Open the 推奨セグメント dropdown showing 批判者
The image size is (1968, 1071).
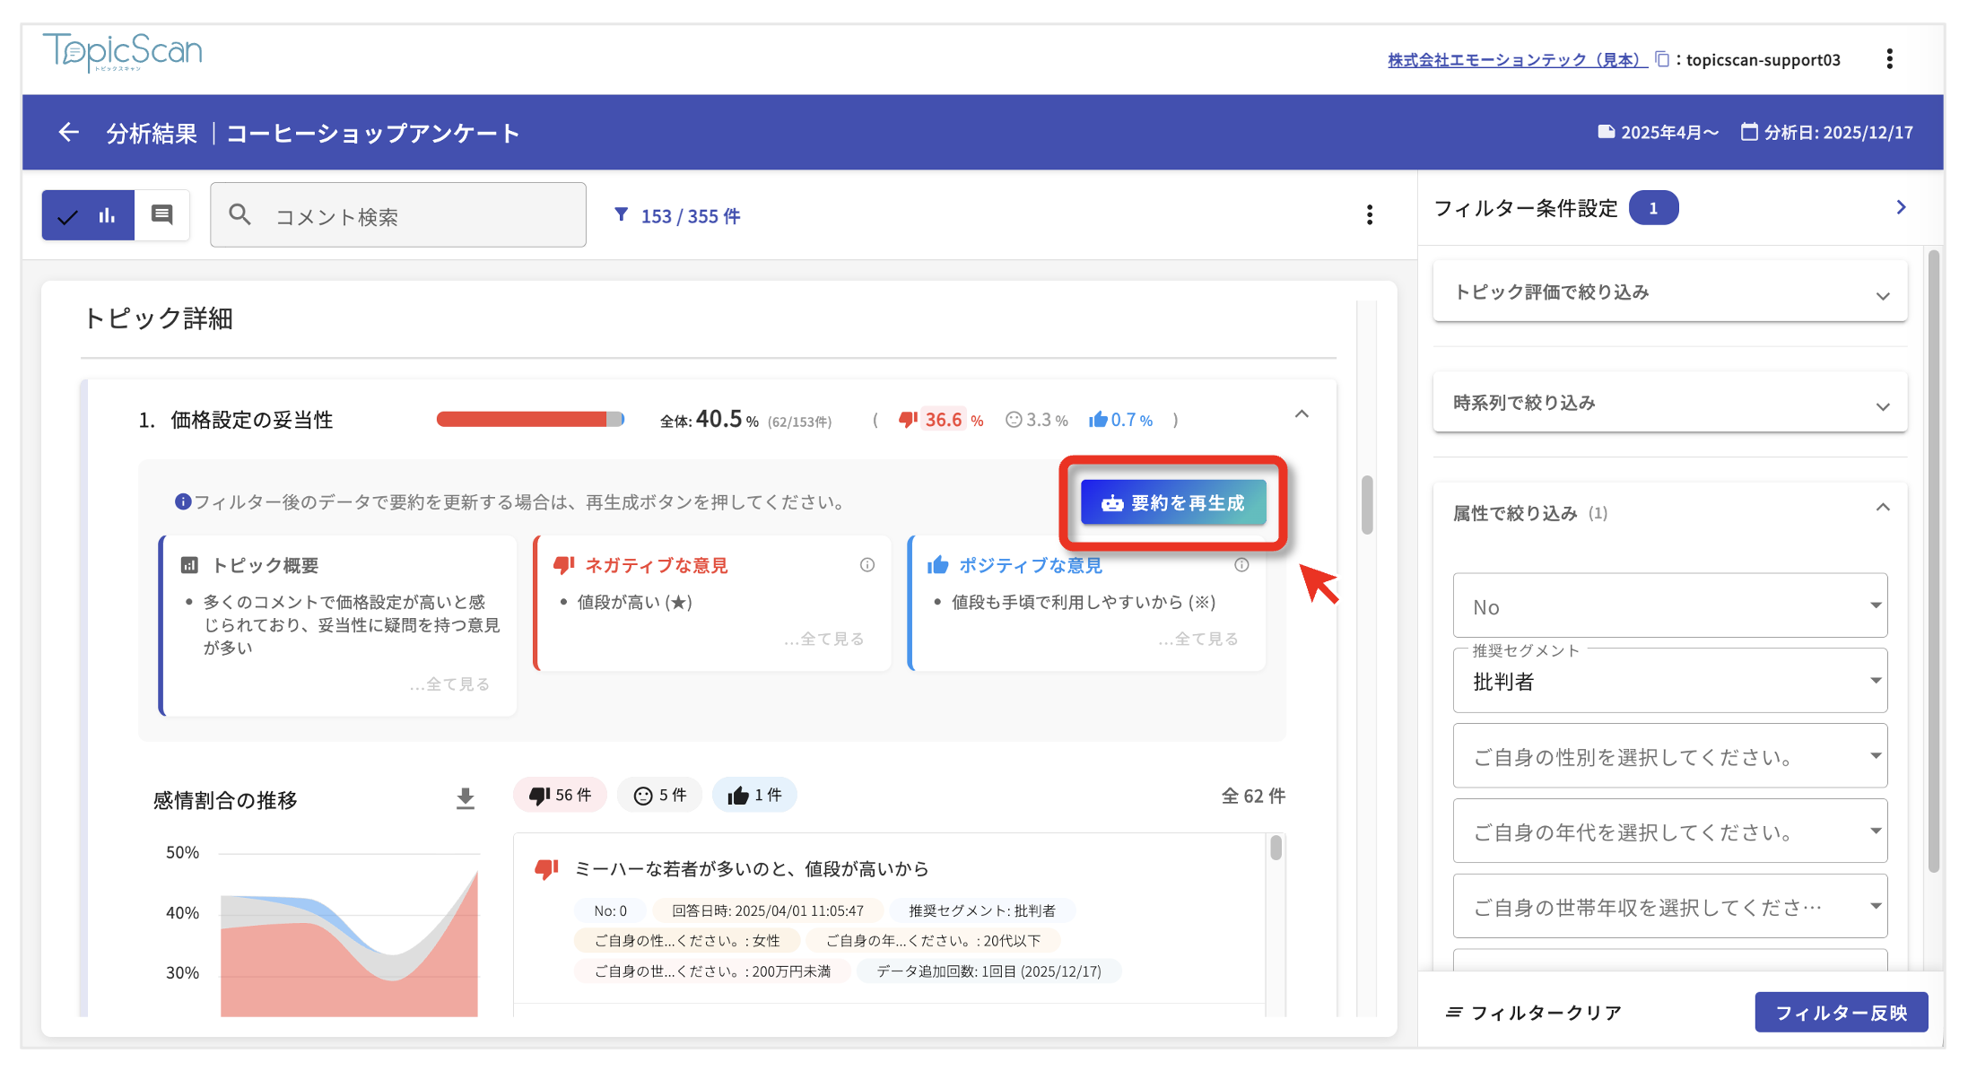click(1669, 682)
